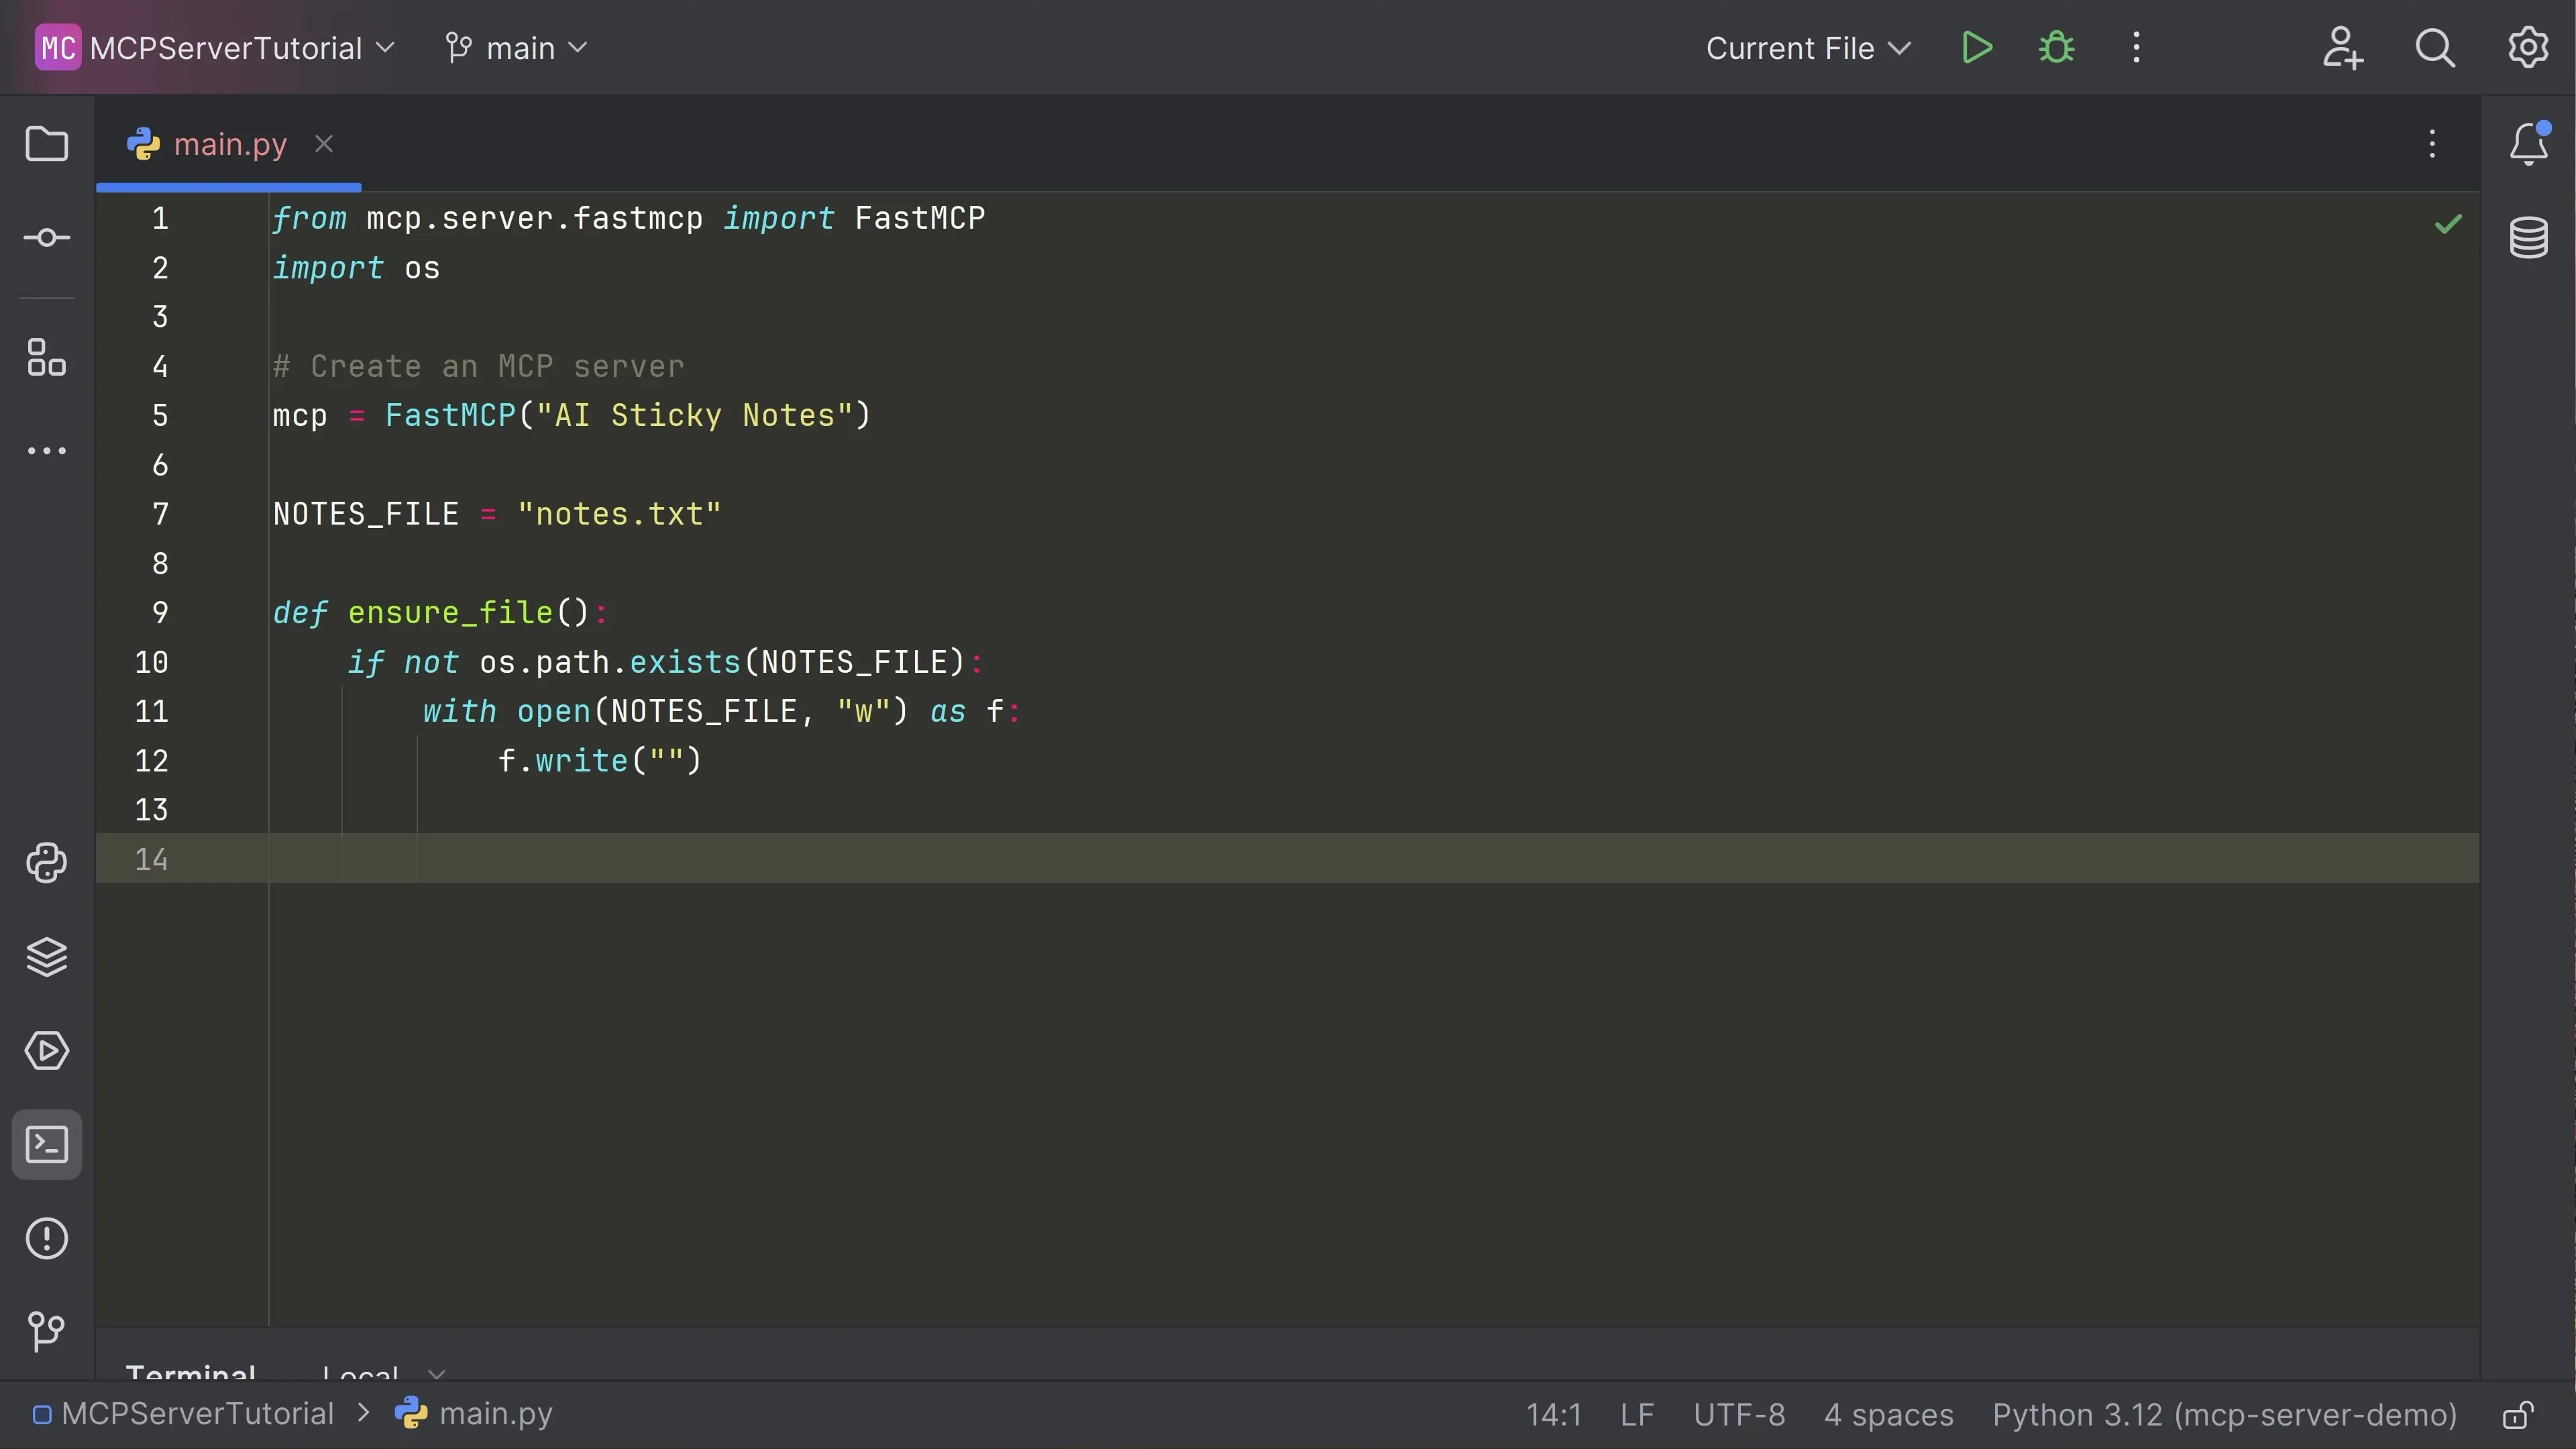The height and width of the screenshot is (1449, 2576).
Task: Open the Python Console tool window
Action: coord(47,863)
